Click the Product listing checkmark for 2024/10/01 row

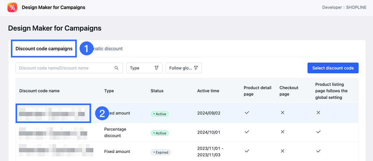click(x=318, y=132)
